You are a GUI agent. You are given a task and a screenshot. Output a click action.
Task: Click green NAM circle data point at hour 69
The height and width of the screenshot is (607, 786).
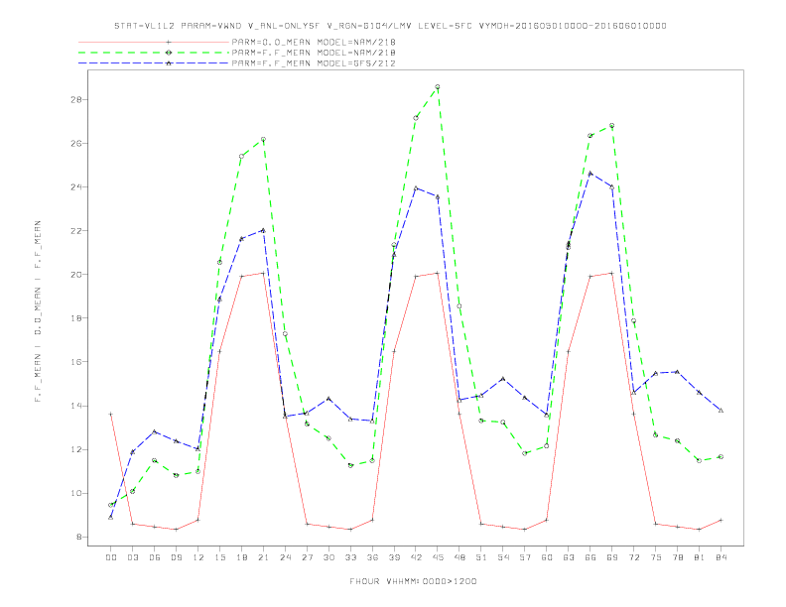click(x=612, y=126)
